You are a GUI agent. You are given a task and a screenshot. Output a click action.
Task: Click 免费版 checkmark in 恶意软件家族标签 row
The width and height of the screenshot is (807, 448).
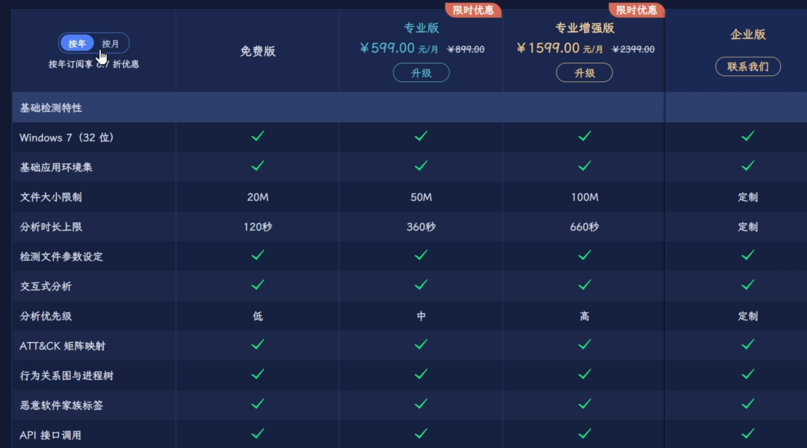point(258,404)
